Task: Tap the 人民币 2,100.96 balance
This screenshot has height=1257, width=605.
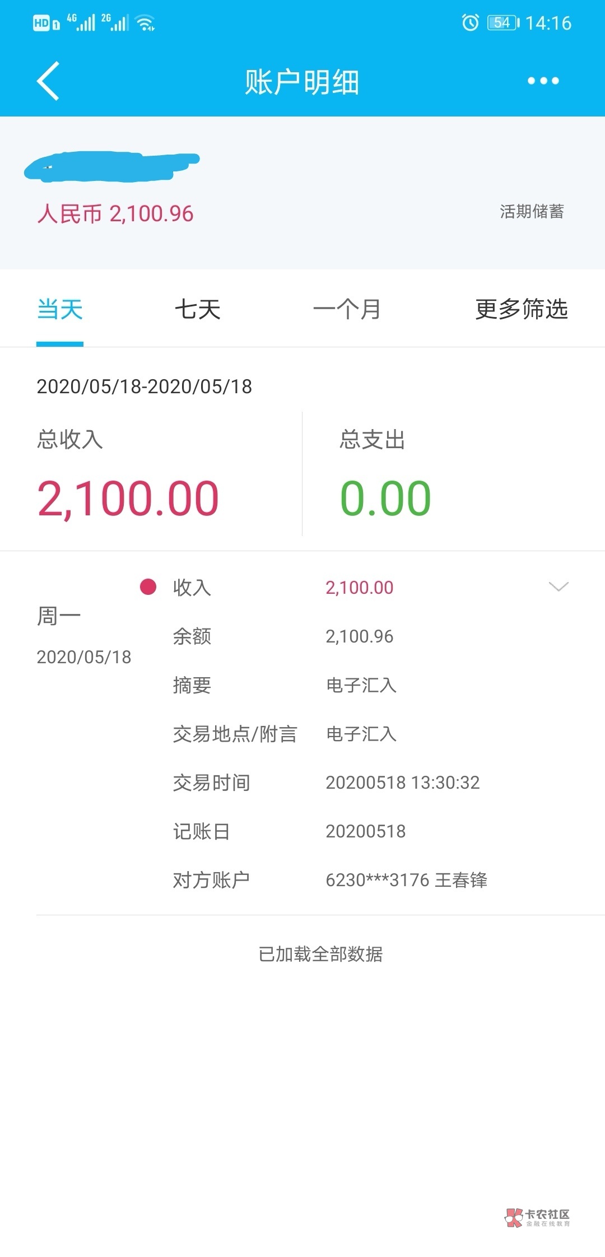Action: 115,214
